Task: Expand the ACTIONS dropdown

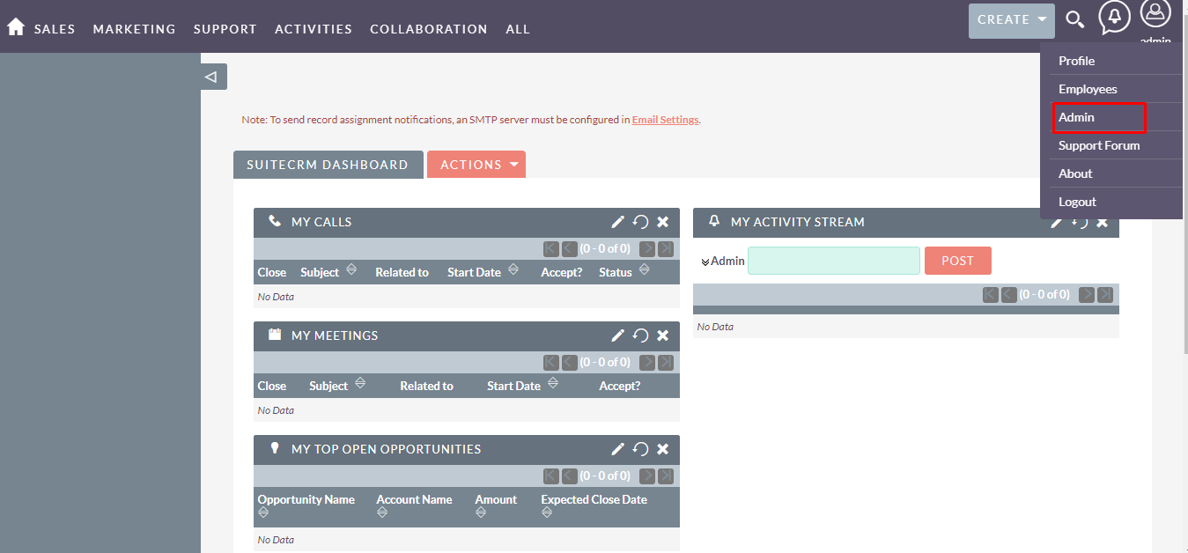Action: pos(476,165)
